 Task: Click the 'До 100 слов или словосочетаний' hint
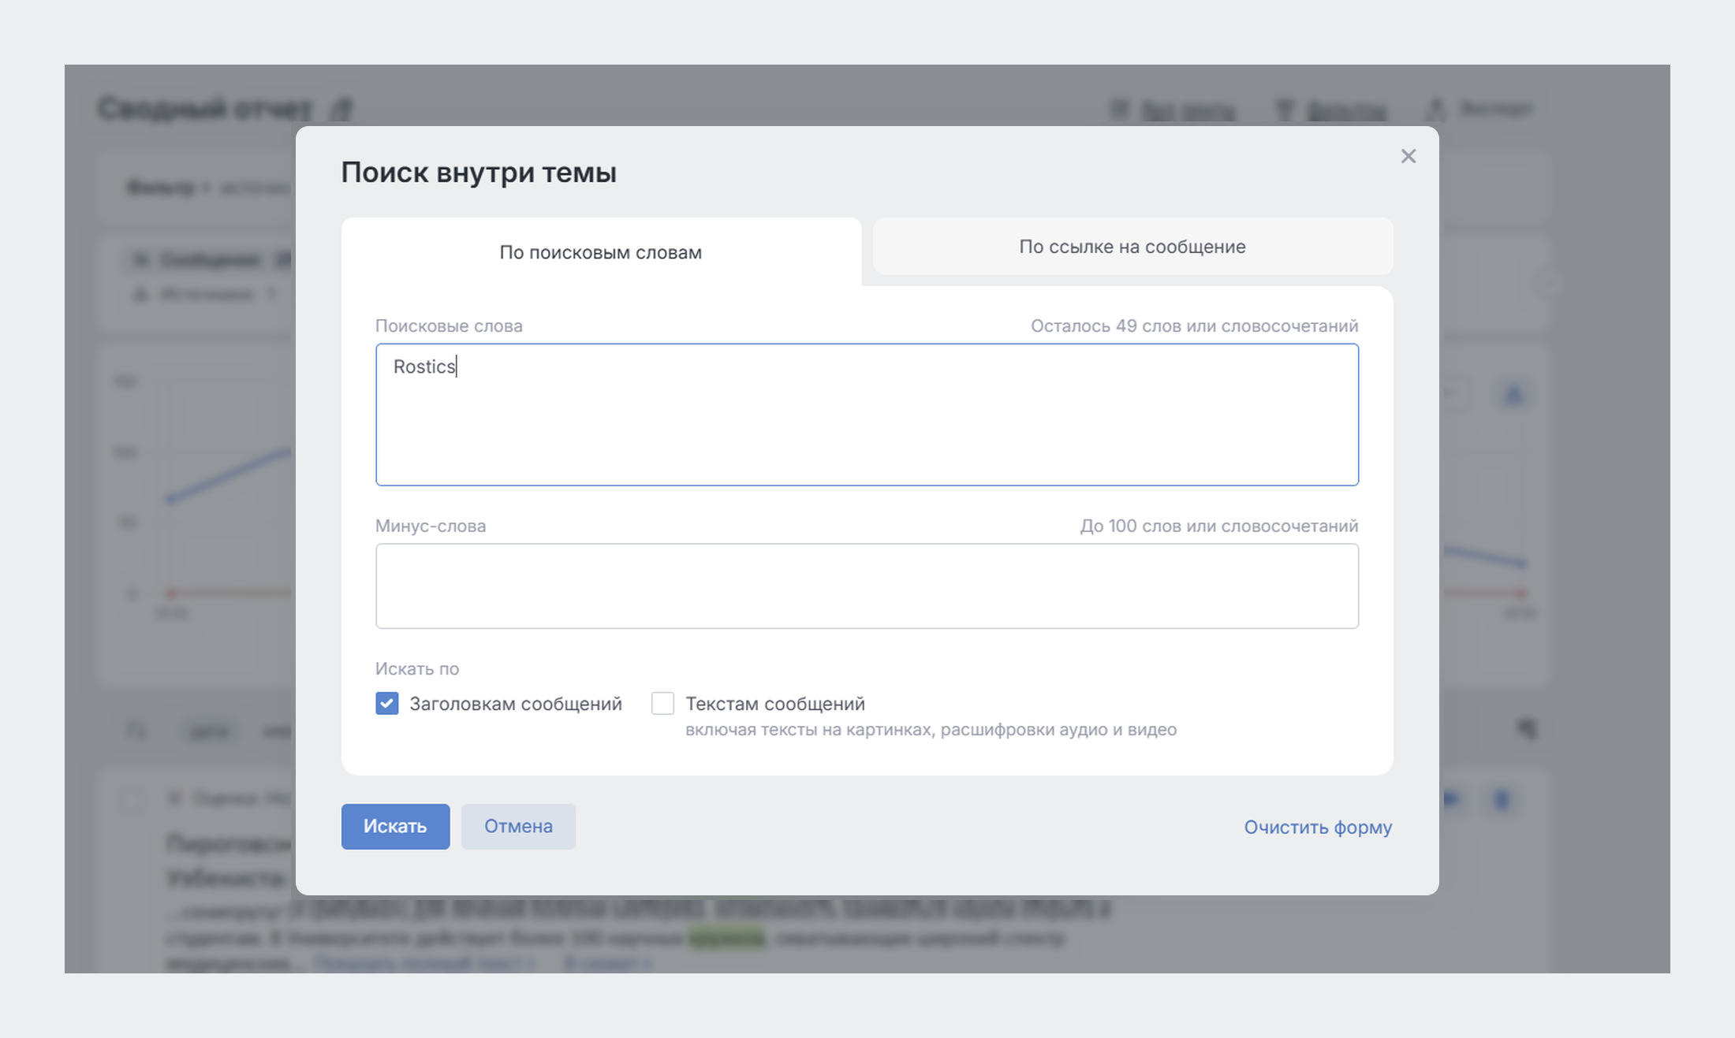(1219, 526)
